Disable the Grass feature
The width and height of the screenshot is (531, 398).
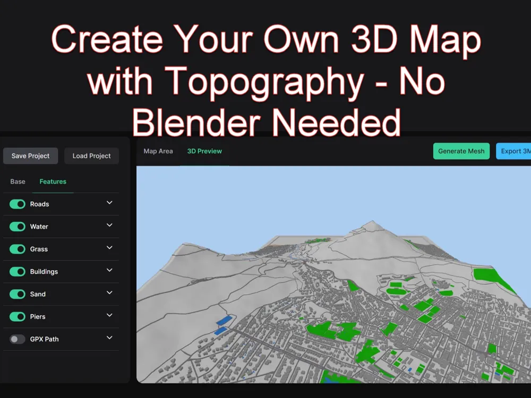click(x=16, y=249)
